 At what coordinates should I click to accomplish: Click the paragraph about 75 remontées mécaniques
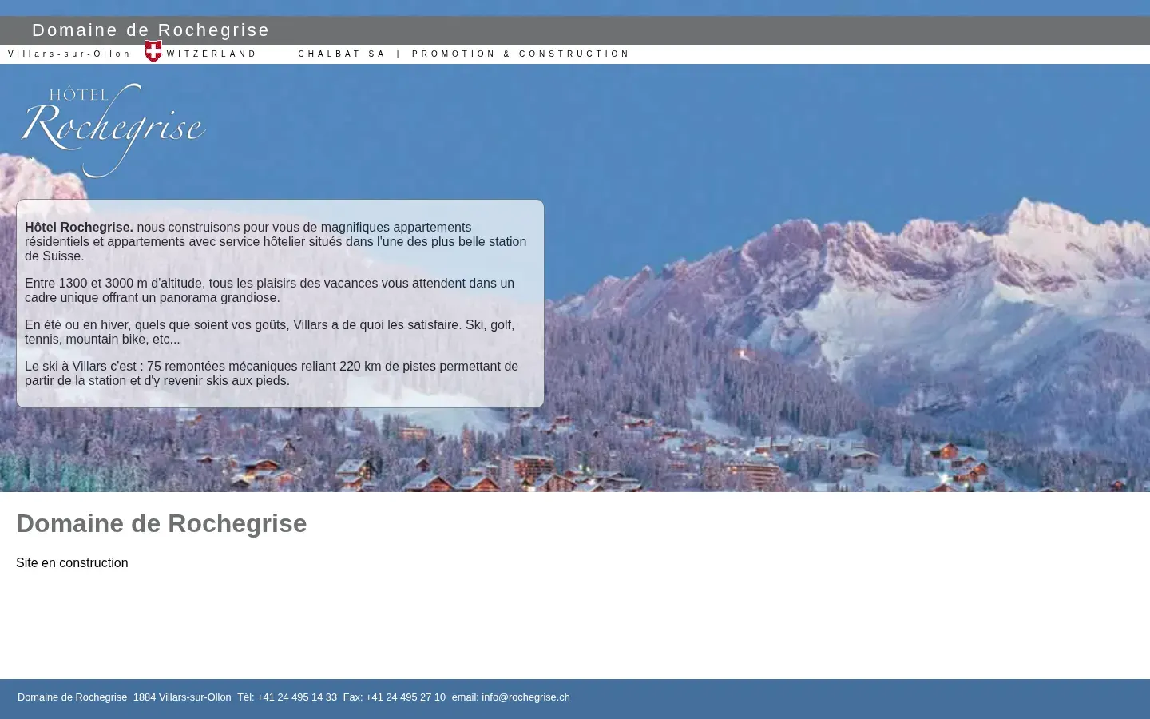(x=272, y=374)
